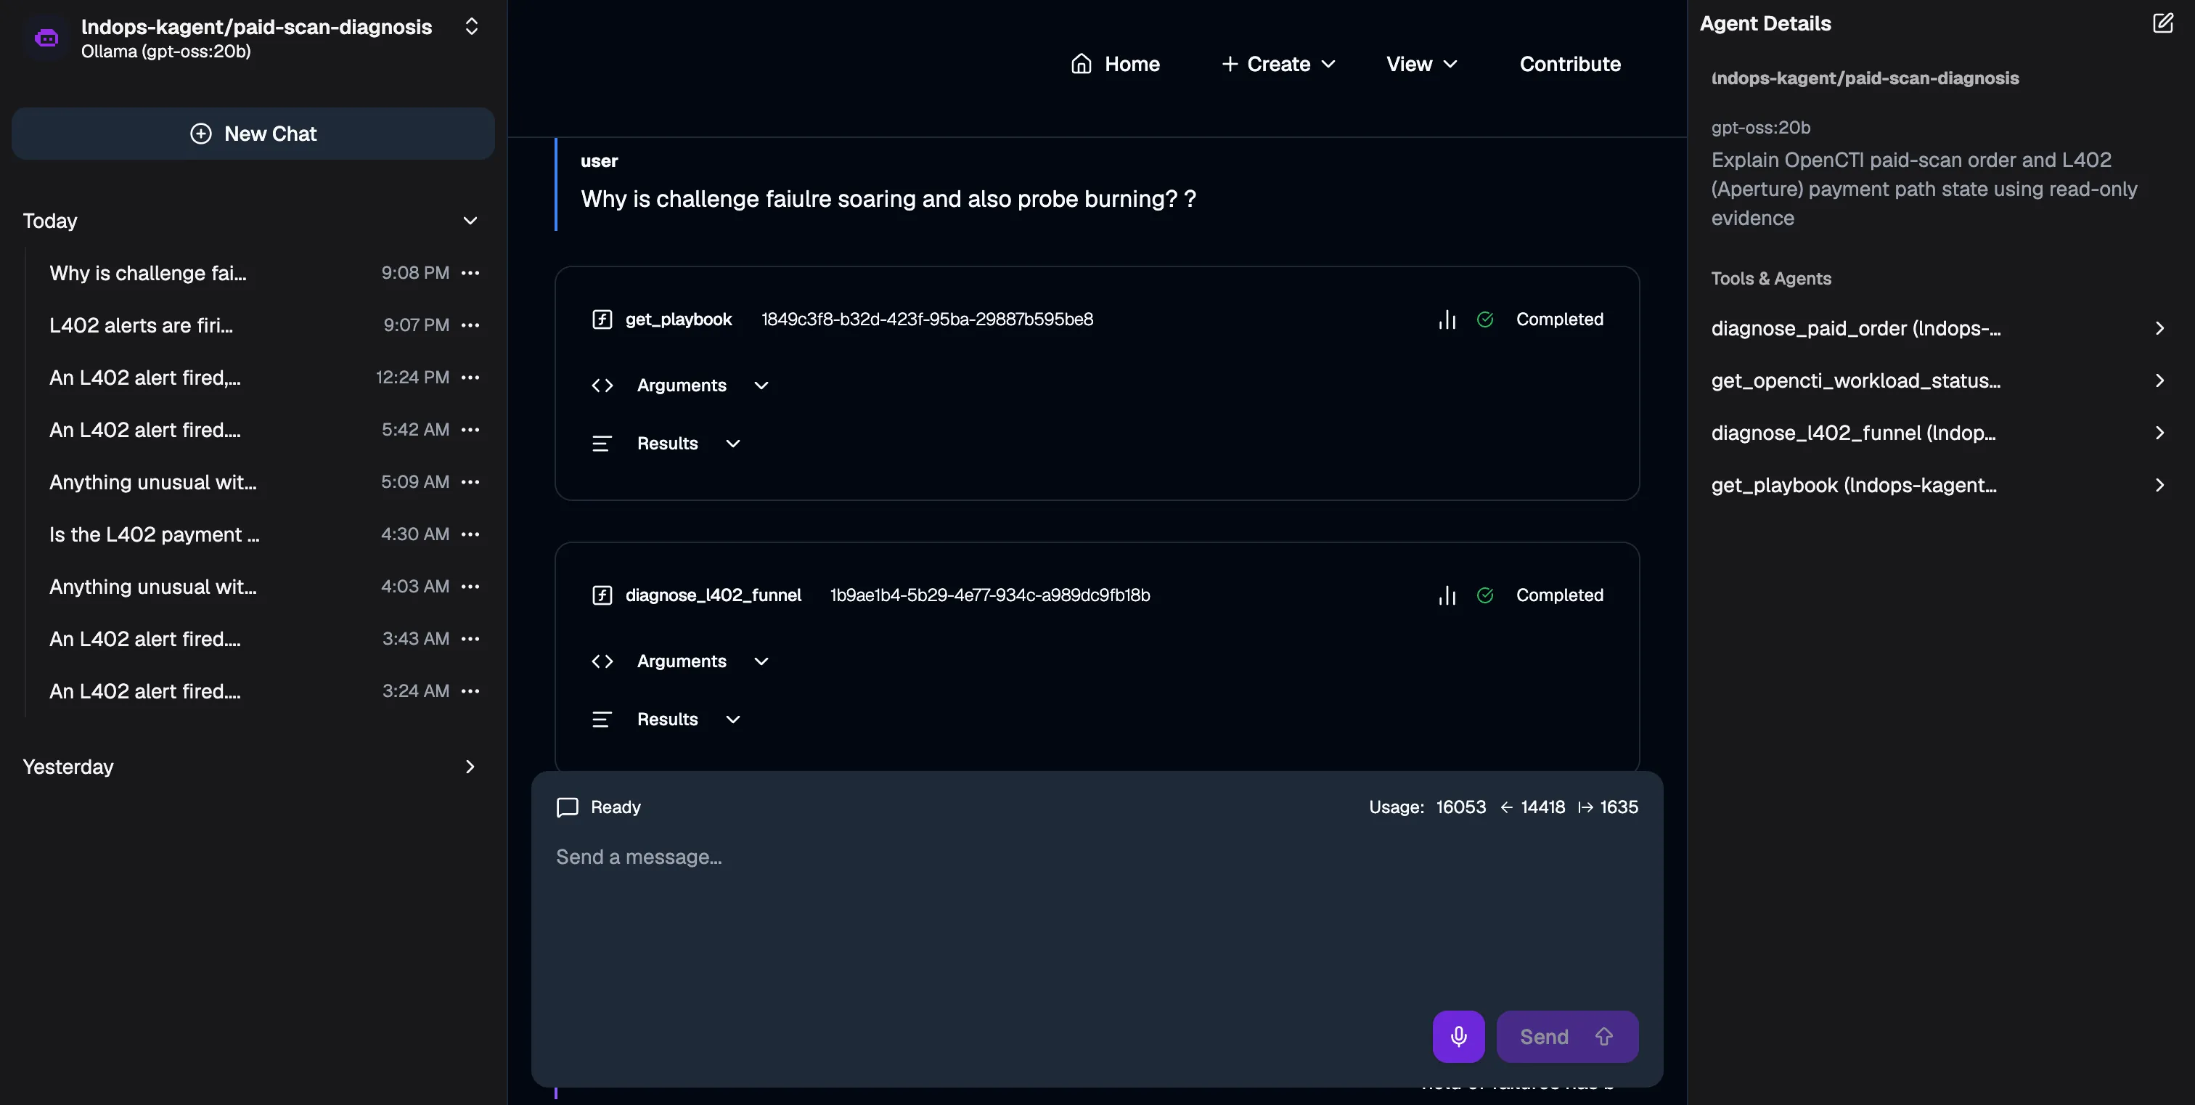Screen dimensions: 2195x1105
Task: Expand Results of diagnose_l402_funnel call
Action: [x=666, y=719]
